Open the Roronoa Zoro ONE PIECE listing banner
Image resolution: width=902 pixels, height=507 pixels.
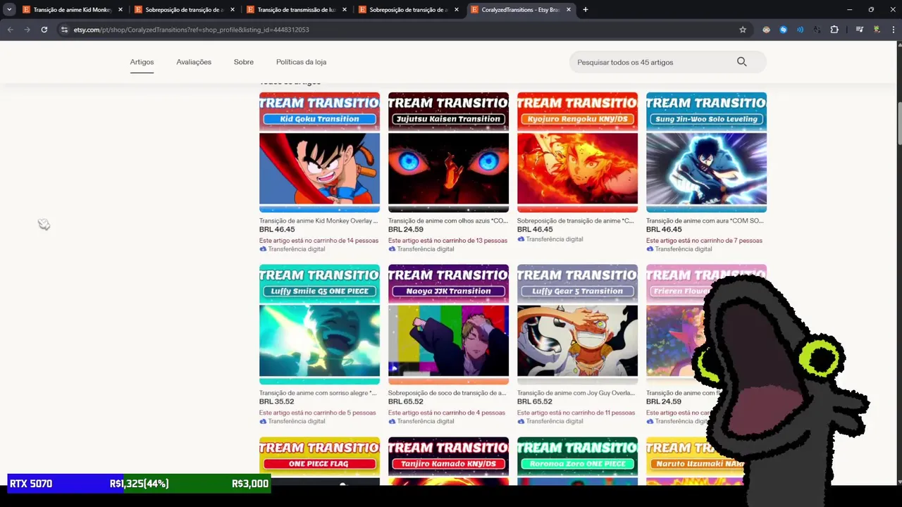tap(577, 461)
